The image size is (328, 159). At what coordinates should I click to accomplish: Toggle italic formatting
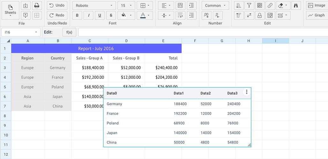click(88, 15)
